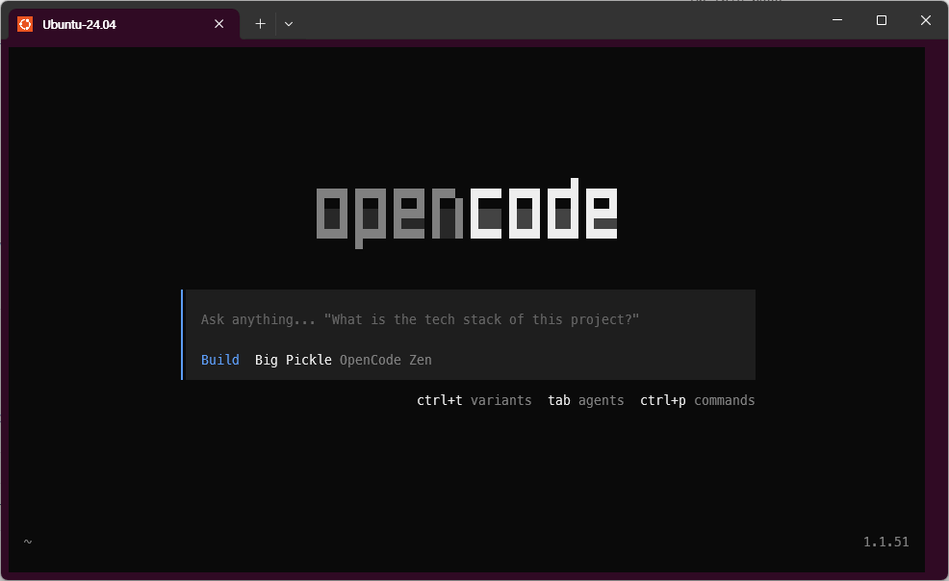Select the Ubuntu-24.04 terminal tab

124,24
